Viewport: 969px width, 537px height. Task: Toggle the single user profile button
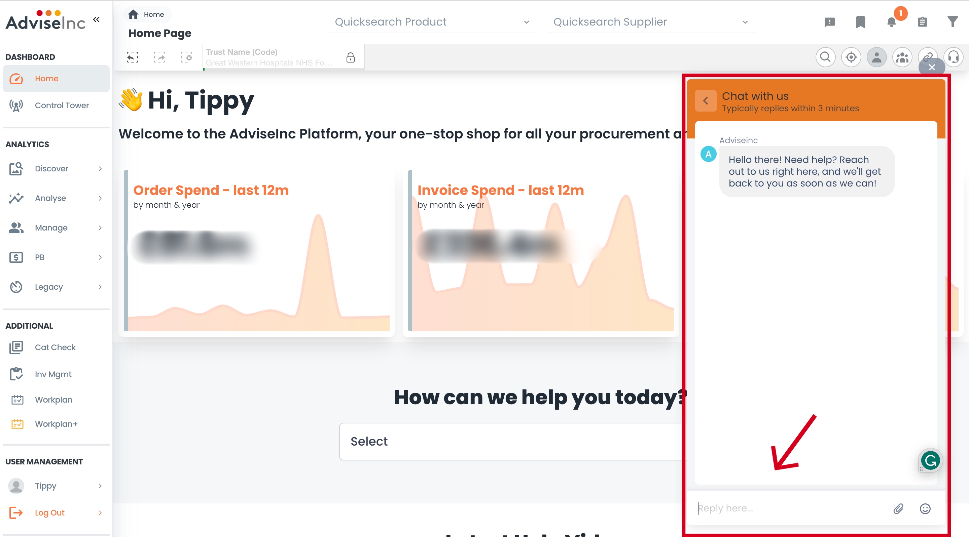tap(876, 57)
